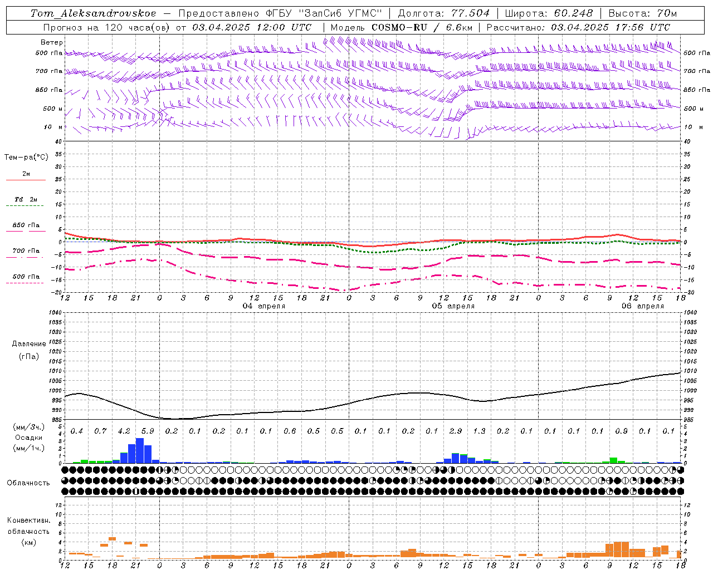Click the 3-hour precipitation value 1.3
The height and width of the screenshot is (570, 713).
tap(479, 431)
